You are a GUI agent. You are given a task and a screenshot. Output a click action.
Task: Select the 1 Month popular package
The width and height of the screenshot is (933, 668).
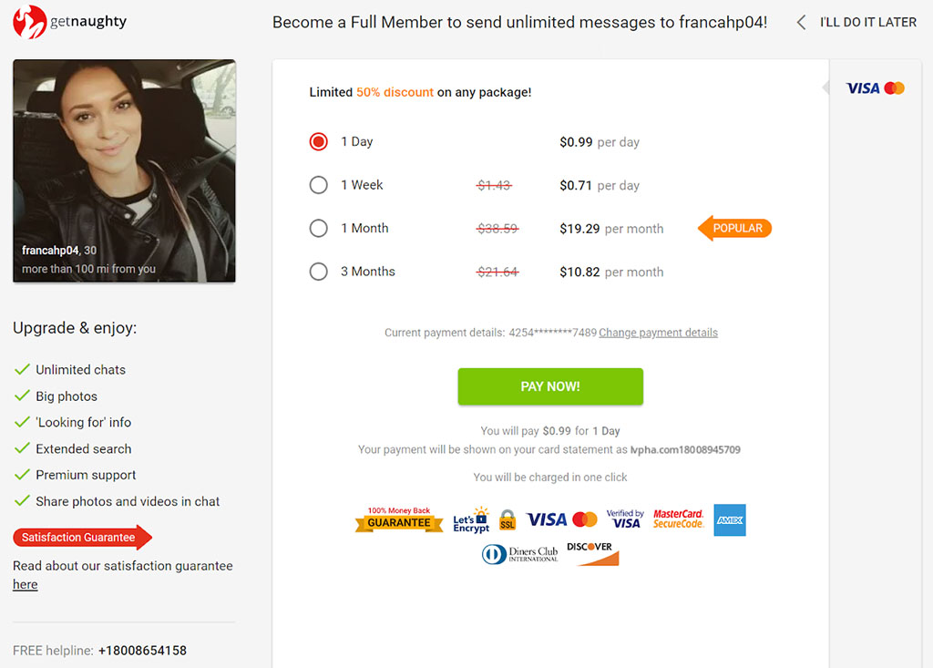coord(318,228)
